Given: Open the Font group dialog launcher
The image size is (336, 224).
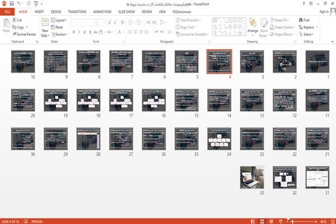Looking at the screenshot, I should pyautogui.click(x=124, y=42).
